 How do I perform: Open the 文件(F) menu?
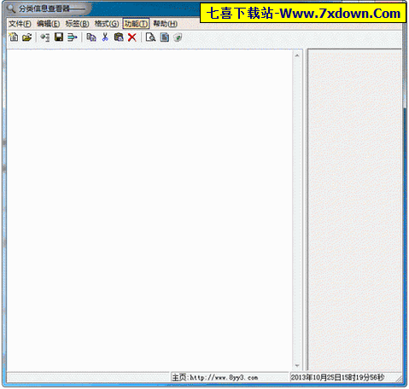[x=20, y=24]
